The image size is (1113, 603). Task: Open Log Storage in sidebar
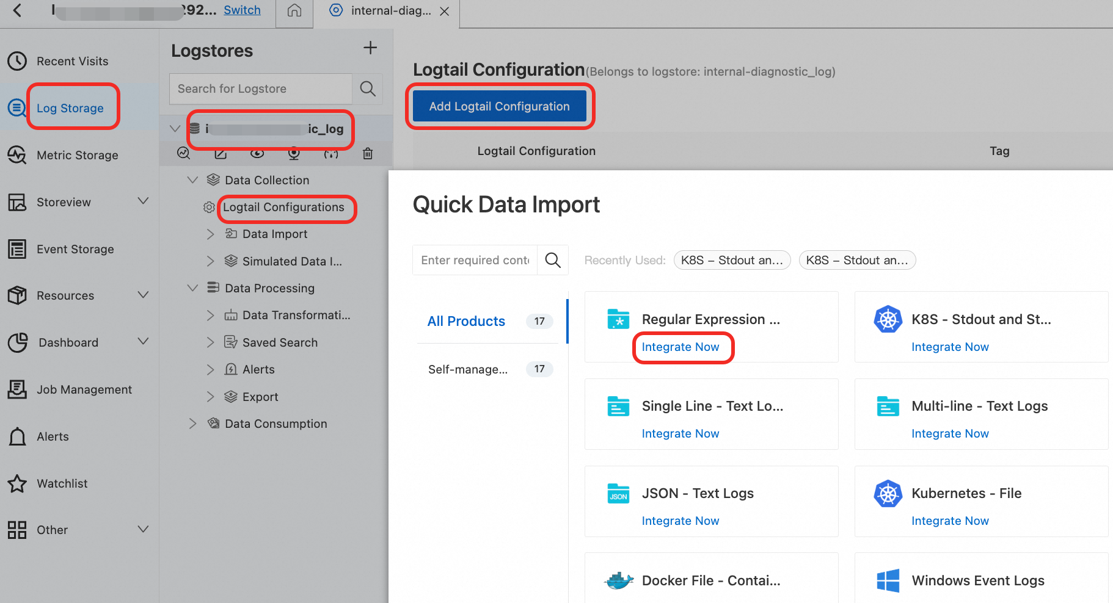click(70, 108)
